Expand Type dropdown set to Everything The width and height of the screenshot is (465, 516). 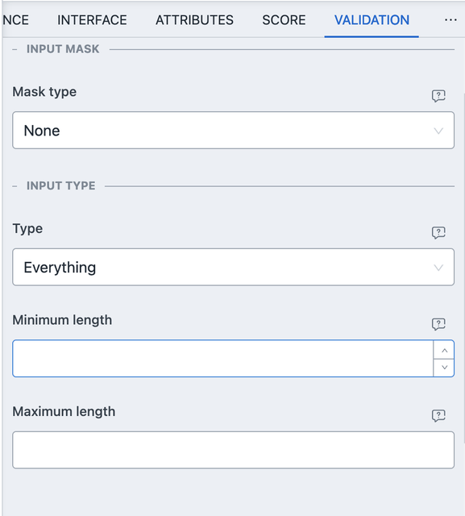(233, 267)
